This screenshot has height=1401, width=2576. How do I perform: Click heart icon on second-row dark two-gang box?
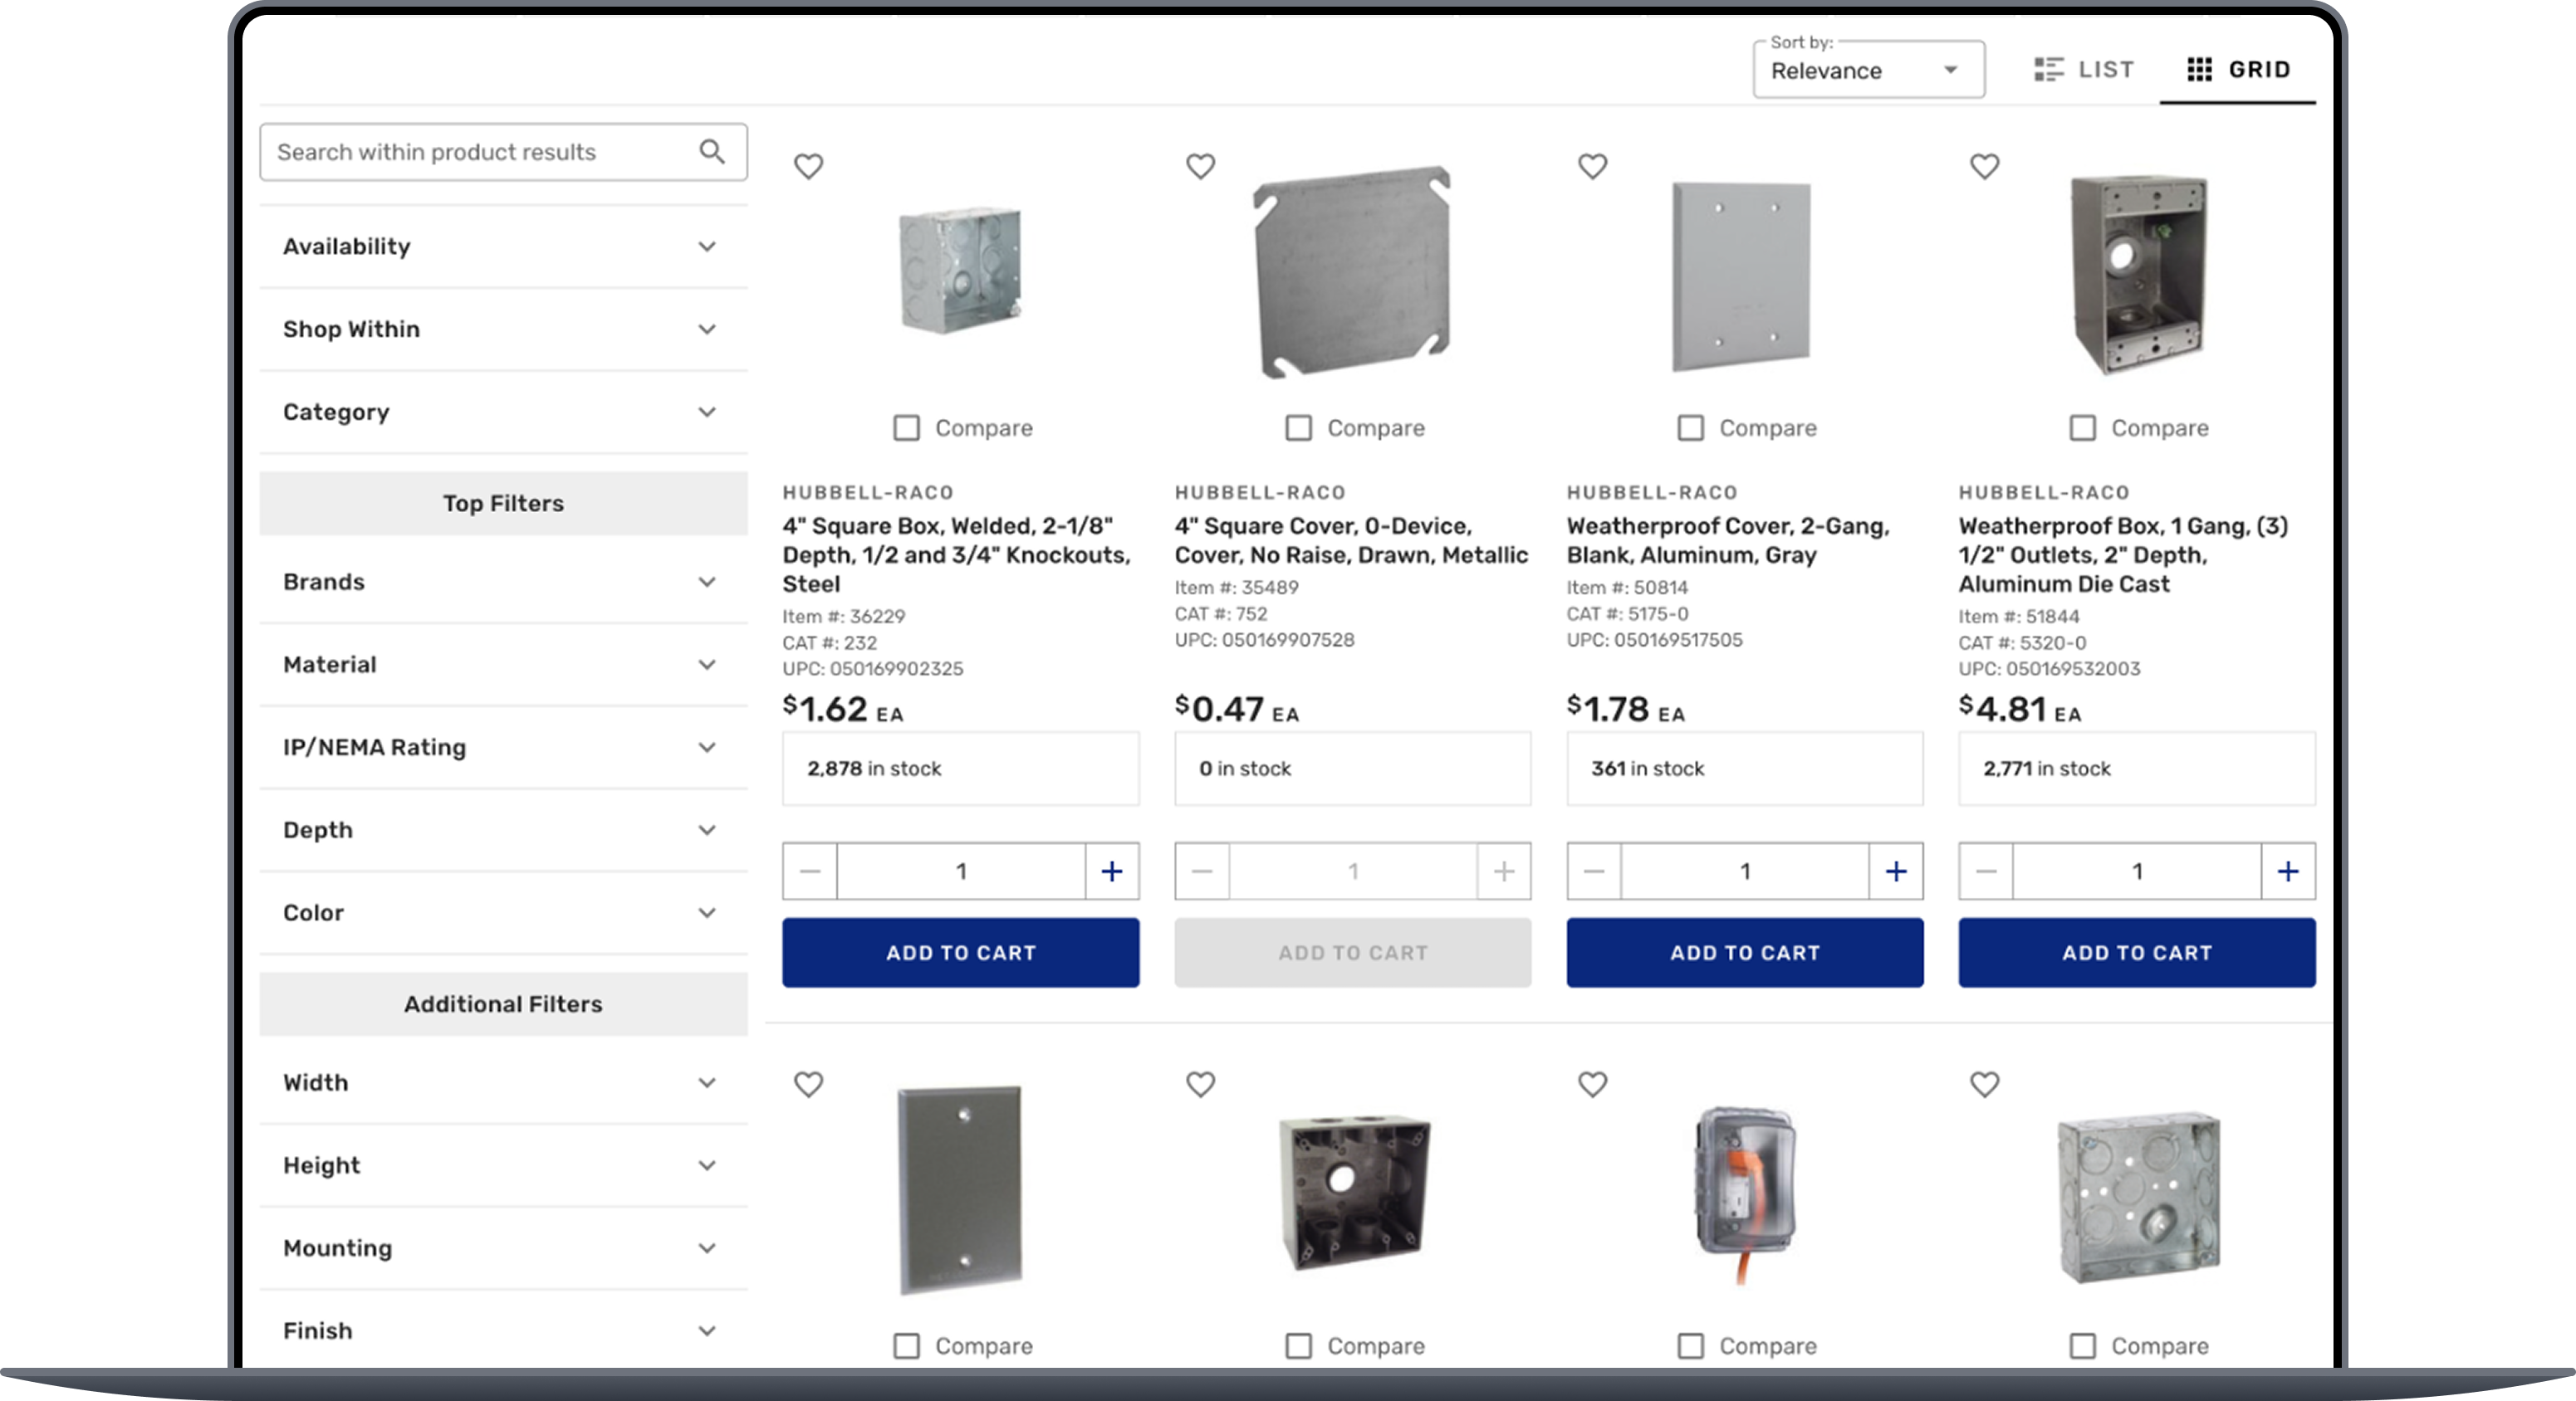[1200, 1084]
